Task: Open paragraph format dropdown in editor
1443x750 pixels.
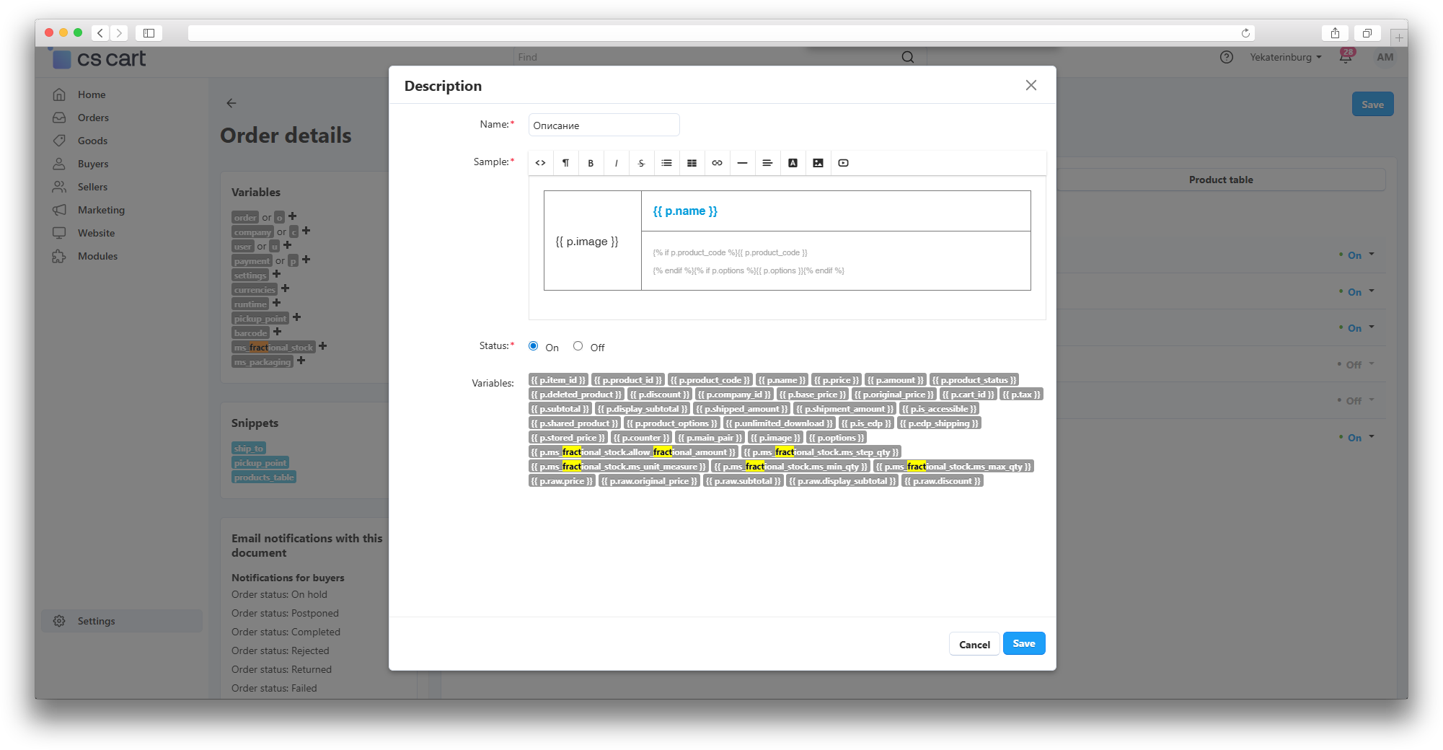Action: coord(565,163)
